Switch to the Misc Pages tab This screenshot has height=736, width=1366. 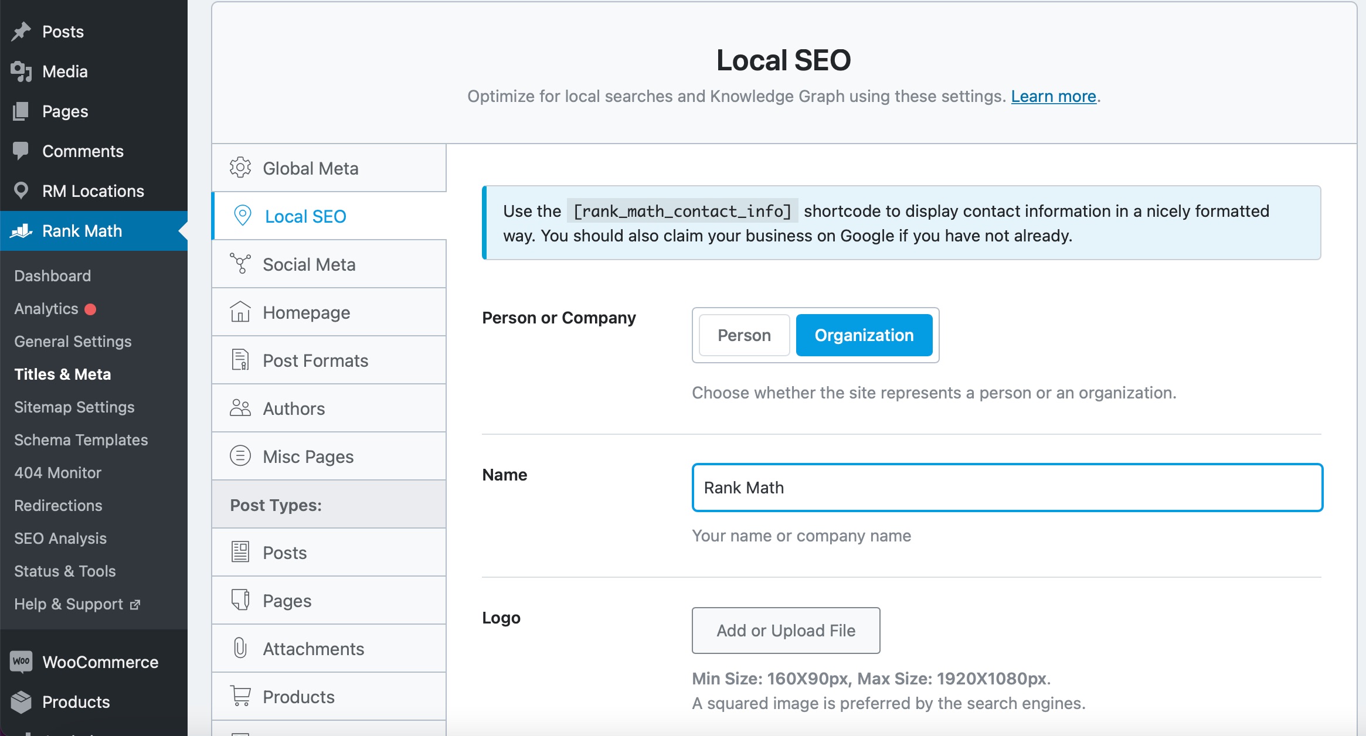[x=329, y=456]
